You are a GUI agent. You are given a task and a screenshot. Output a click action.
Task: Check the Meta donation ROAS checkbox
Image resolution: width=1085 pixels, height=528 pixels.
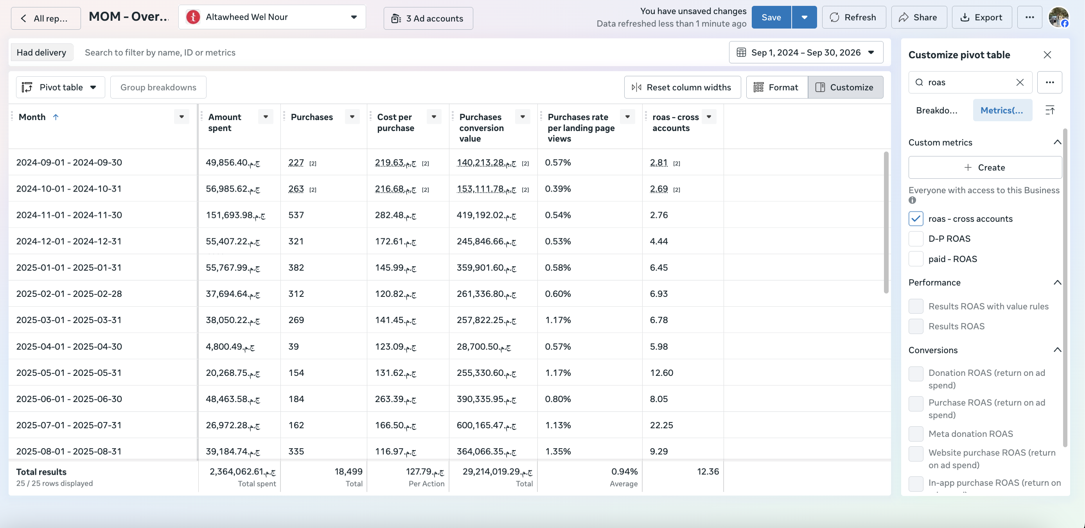916,434
